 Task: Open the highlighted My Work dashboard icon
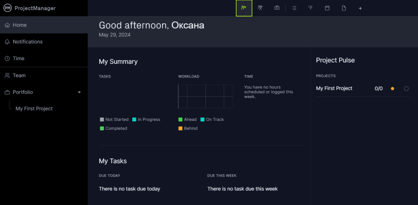click(244, 8)
